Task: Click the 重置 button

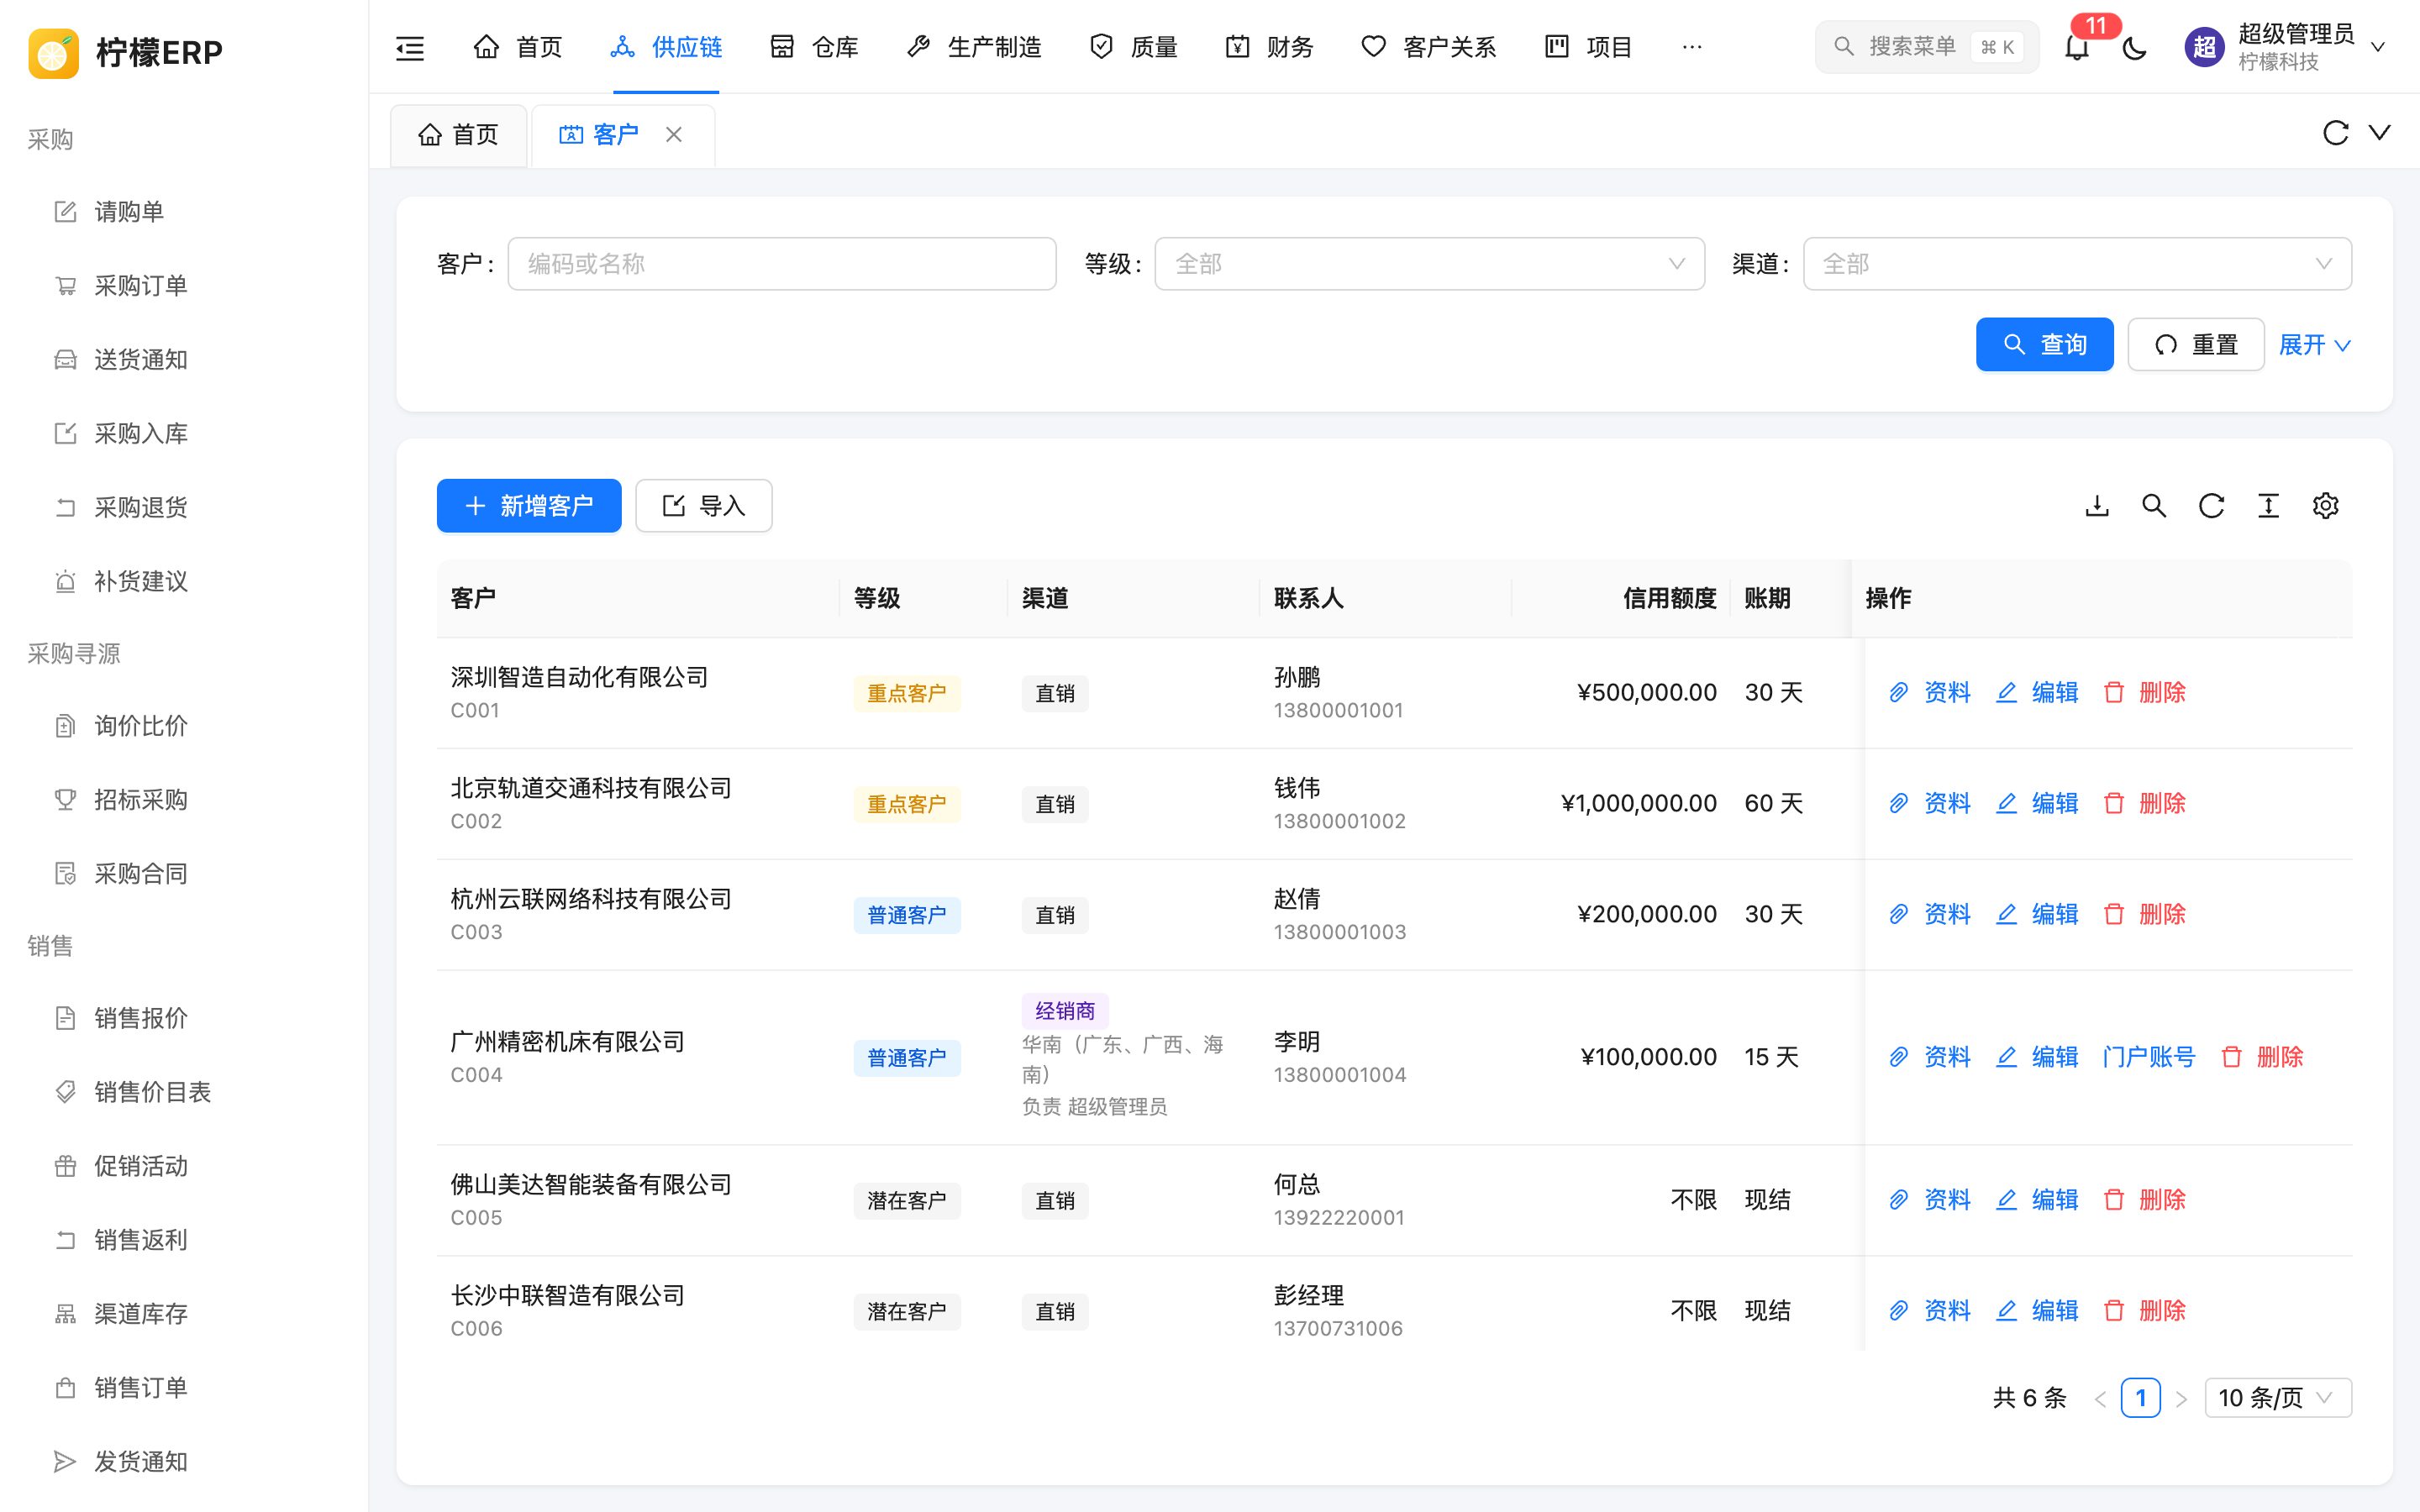Action: pyautogui.click(x=2196, y=345)
